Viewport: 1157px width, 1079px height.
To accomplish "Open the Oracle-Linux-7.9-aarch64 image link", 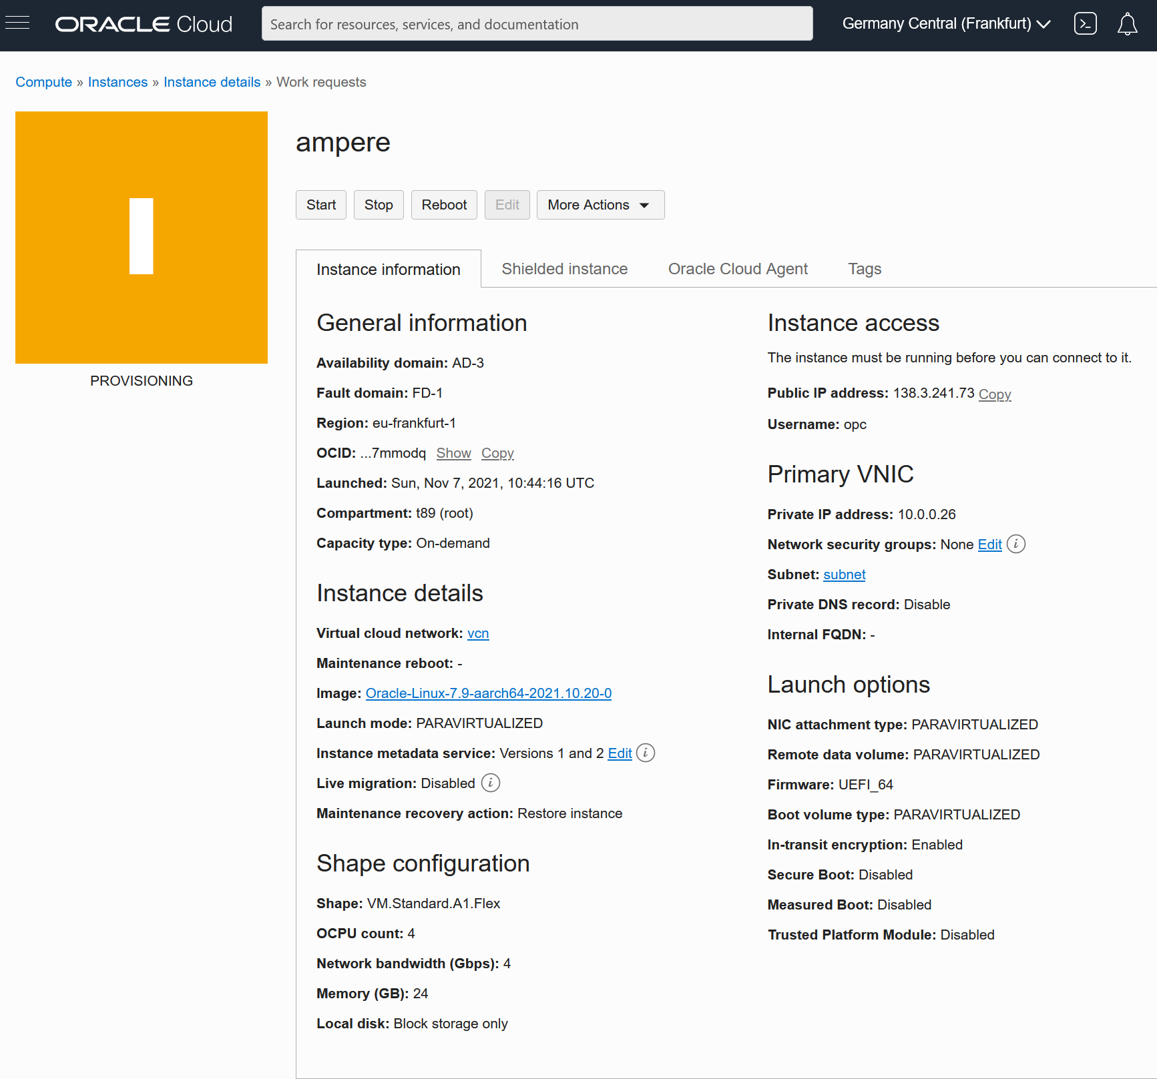I will tap(488, 693).
